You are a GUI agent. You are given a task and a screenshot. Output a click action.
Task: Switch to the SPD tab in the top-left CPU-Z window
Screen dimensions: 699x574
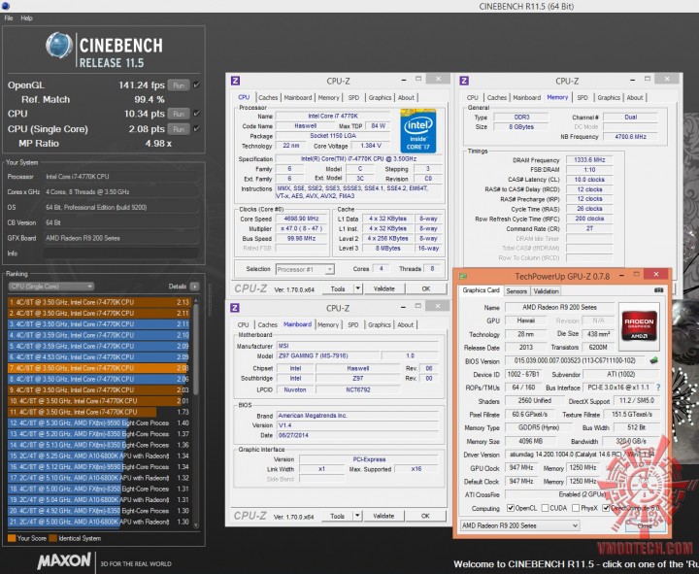click(x=353, y=98)
